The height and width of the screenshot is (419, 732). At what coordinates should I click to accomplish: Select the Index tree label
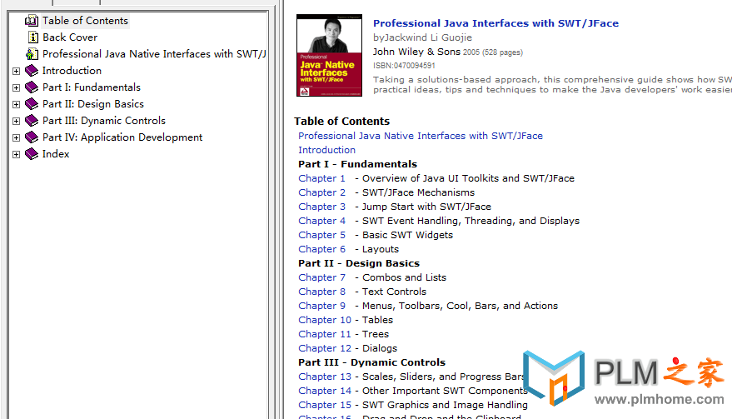[x=56, y=154]
